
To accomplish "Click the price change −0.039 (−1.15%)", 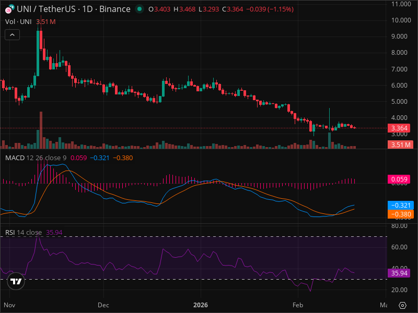I will coord(270,9).
